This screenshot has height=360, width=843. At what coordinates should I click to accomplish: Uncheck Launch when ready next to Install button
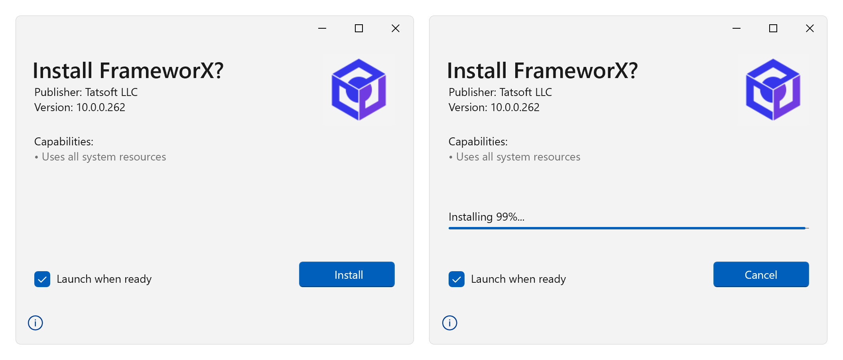click(42, 279)
